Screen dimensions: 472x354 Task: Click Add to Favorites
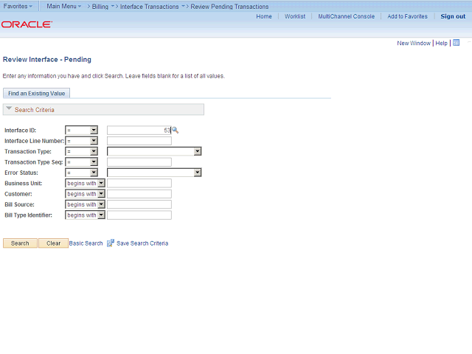click(407, 16)
